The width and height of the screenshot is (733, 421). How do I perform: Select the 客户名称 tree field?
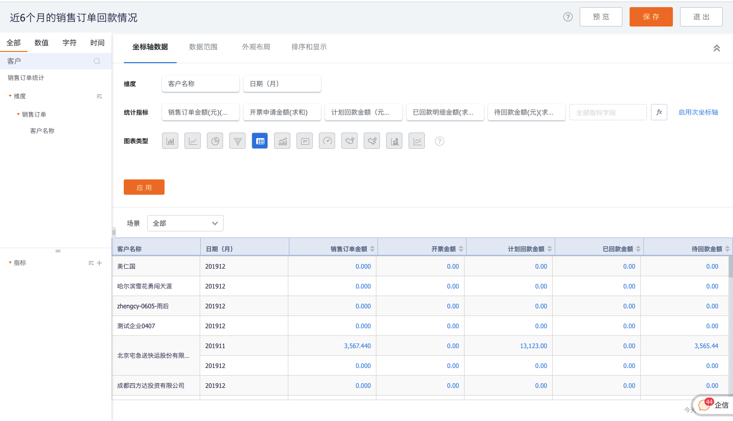tap(42, 131)
